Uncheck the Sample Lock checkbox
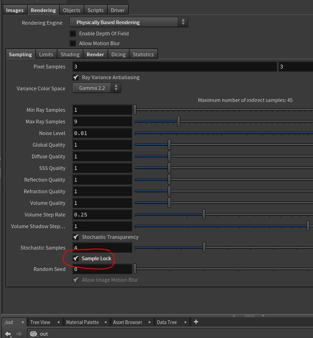This screenshot has width=313, height=338. click(76, 258)
